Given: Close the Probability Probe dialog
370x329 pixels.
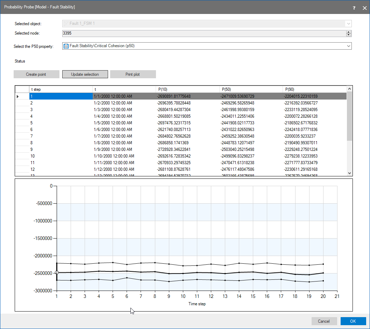Looking at the screenshot, I should [364, 8].
